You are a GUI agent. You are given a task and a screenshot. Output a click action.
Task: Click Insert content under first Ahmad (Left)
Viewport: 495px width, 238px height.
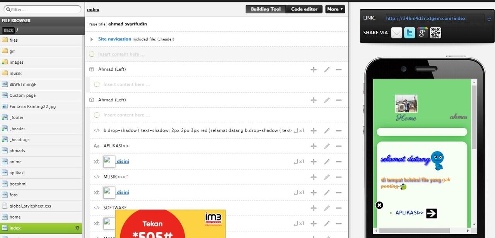[x=126, y=84]
